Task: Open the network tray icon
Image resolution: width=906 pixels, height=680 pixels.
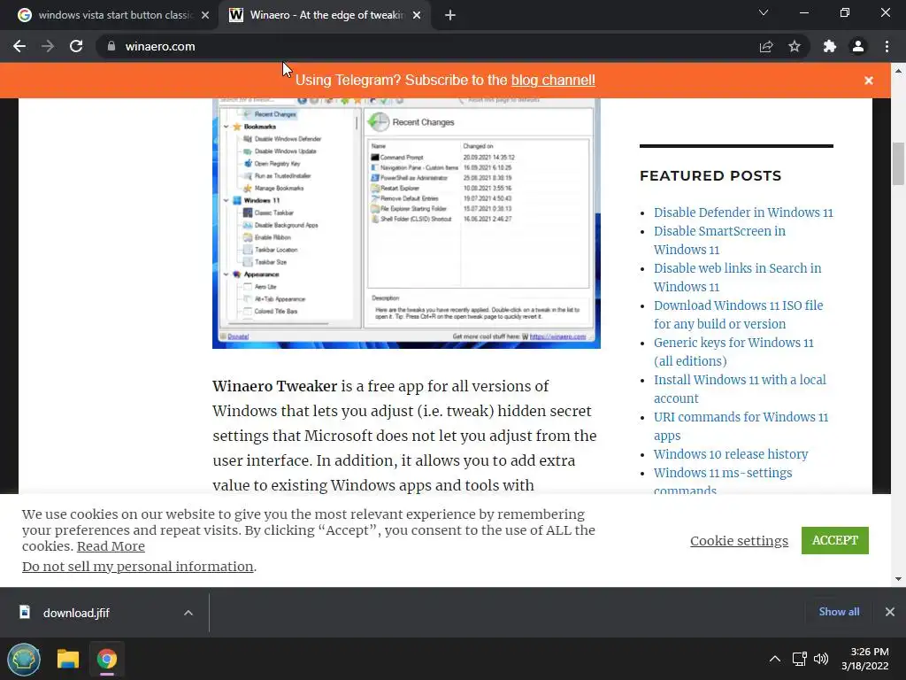Action: pos(800,659)
